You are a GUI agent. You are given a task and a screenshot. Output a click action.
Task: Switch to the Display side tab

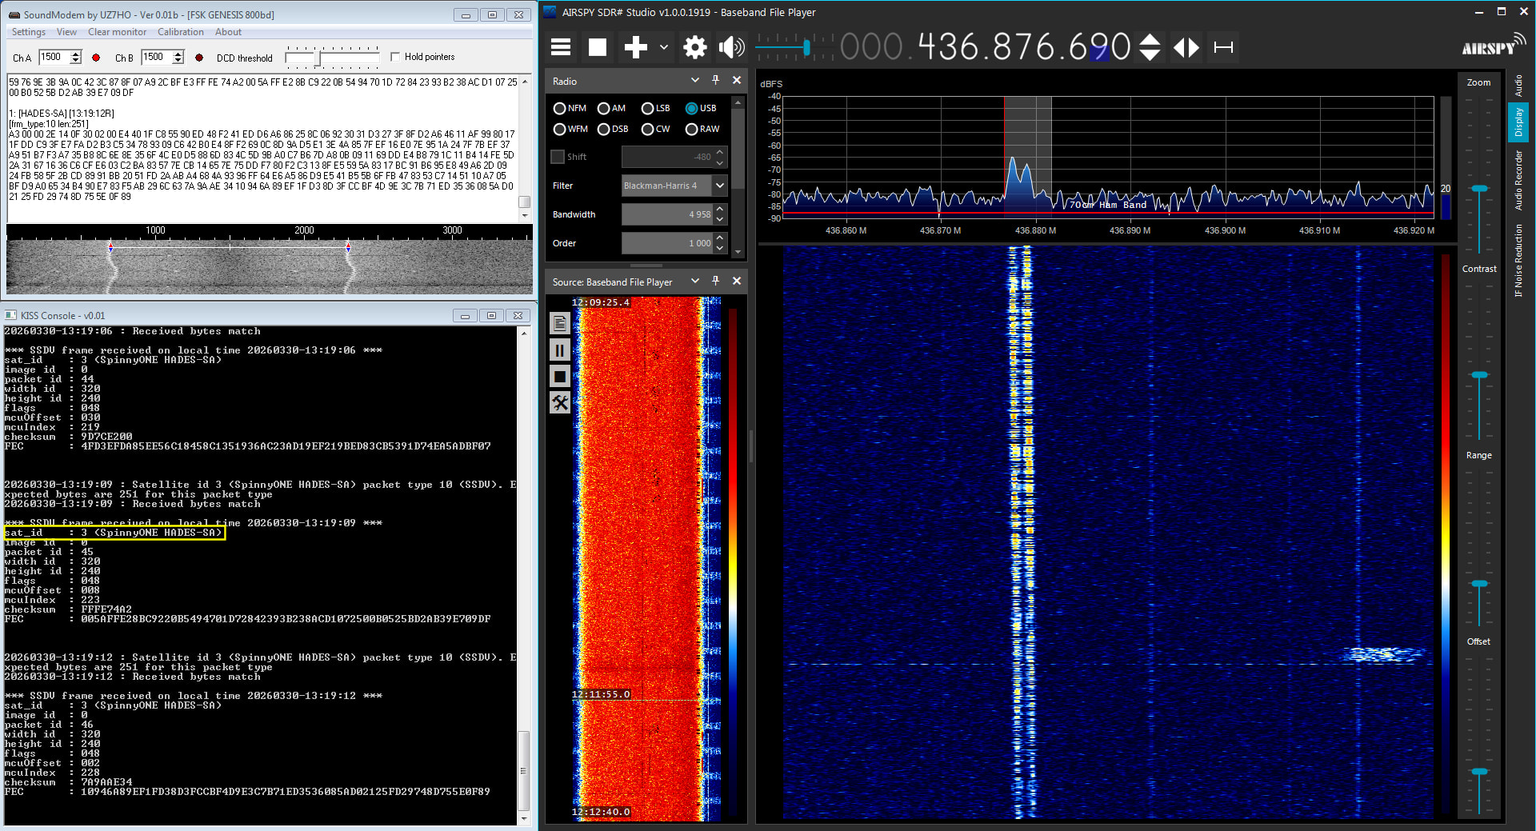click(1518, 122)
